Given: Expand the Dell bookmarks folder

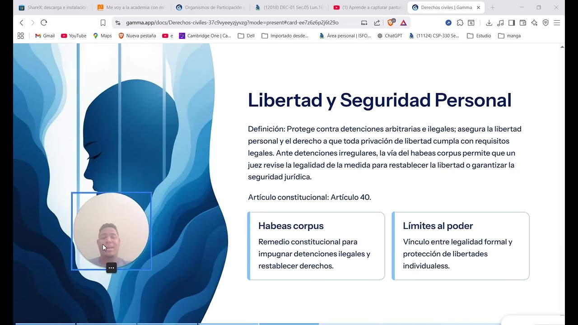Looking at the screenshot, I should coord(247,36).
